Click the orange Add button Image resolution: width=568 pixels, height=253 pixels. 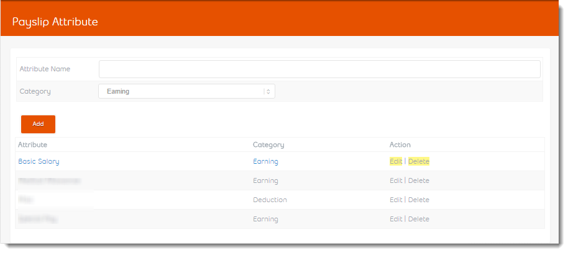(38, 124)
